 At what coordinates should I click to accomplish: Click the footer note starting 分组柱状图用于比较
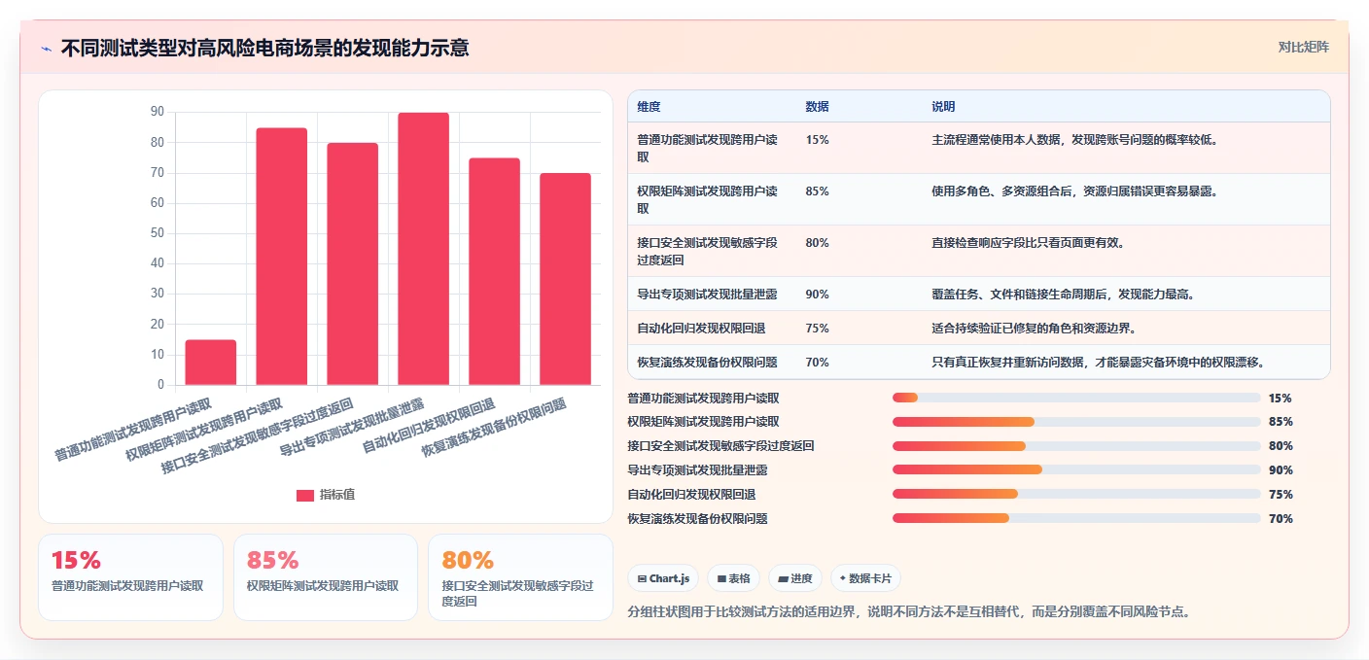(909, 612)
